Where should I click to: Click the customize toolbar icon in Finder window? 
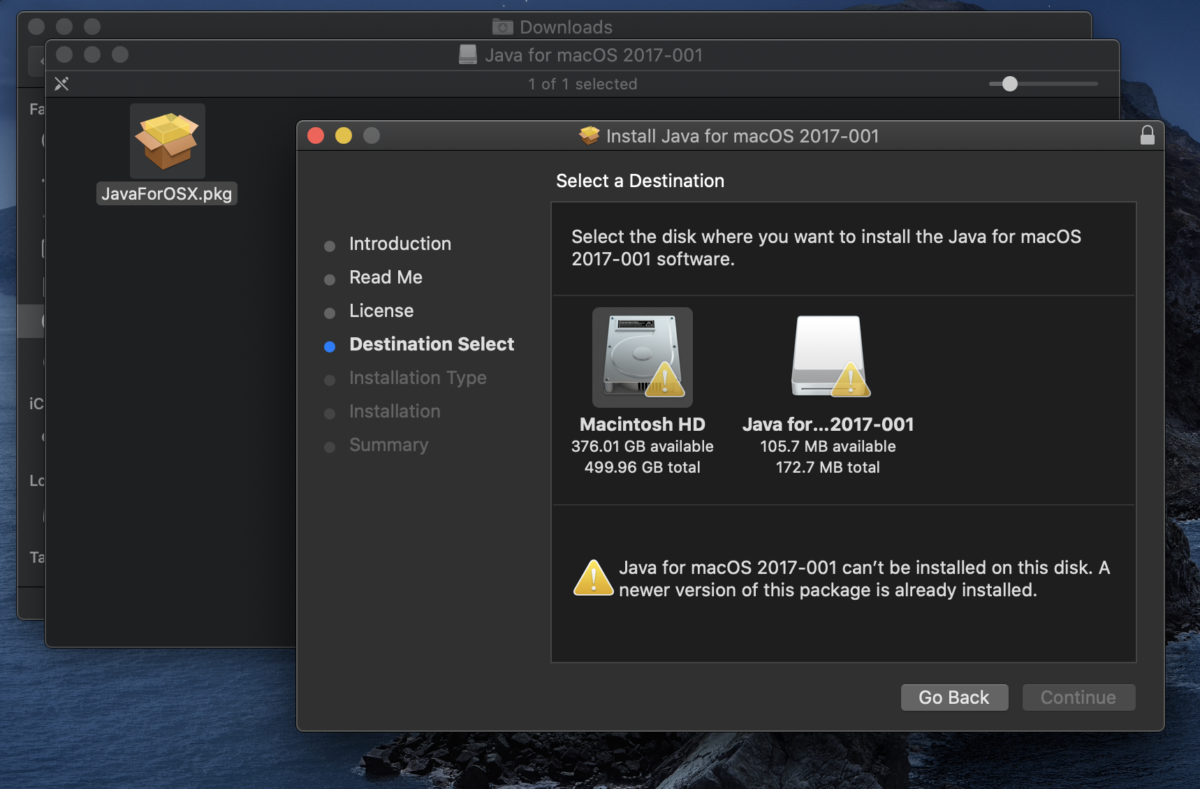61,84
